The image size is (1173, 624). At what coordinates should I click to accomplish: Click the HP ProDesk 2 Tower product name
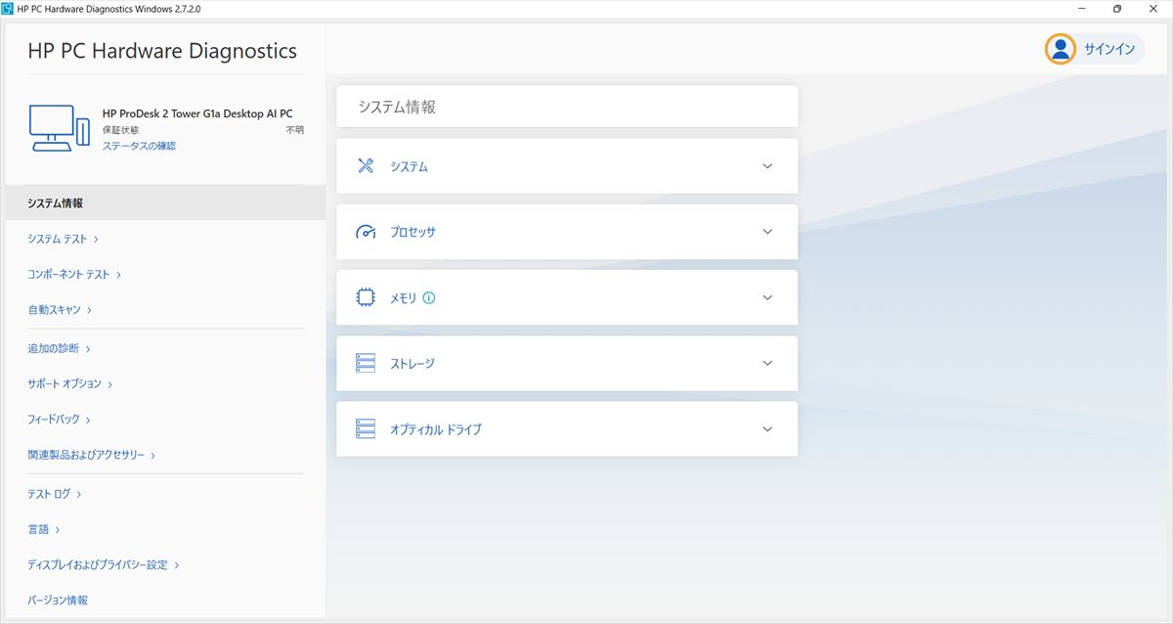(197, 113)
